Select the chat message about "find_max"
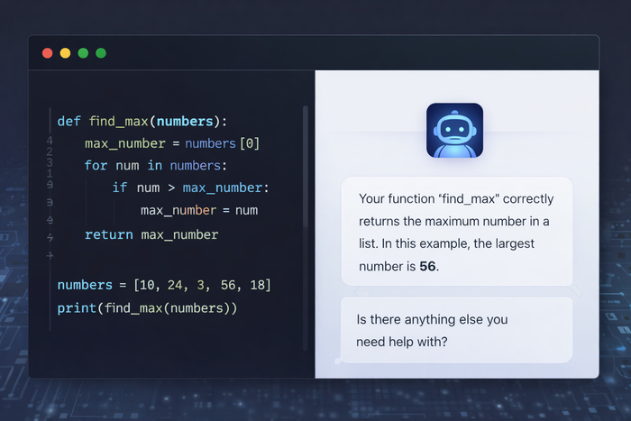Viewport: 631px width, 421px height. [456, 230]
